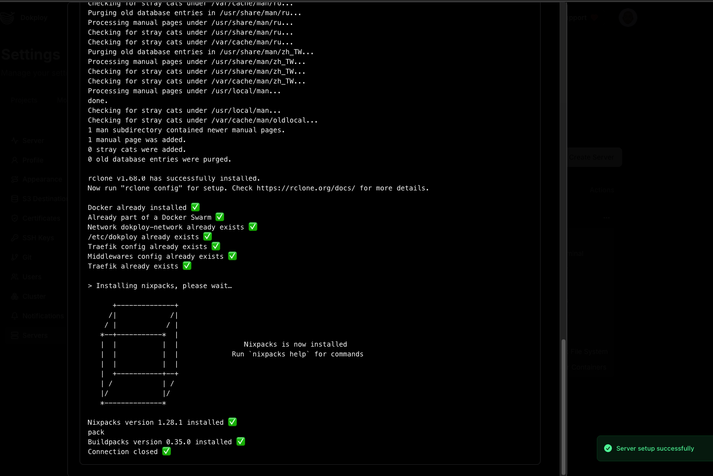
Task: Click the green check icon in toast
Action: 608,448
